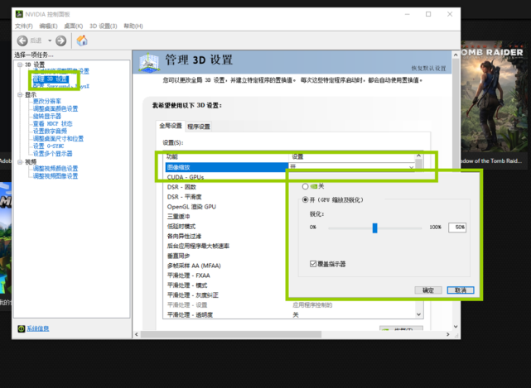Open 设置数字音频 in the task tree

coord(50,131)
